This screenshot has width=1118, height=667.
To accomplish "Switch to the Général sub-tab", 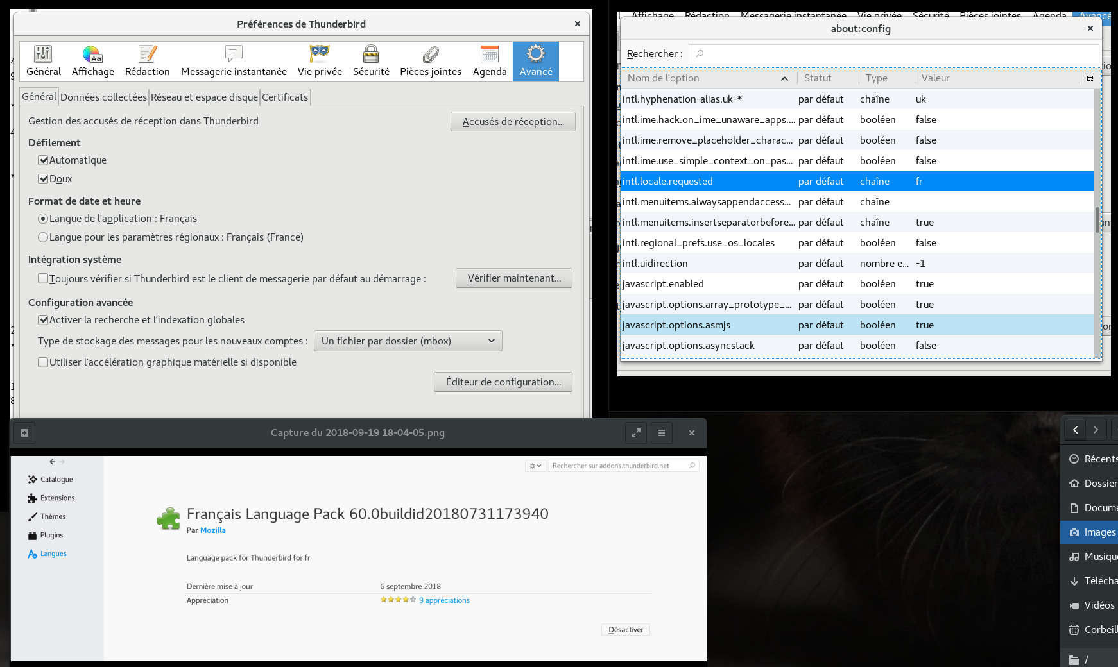I will coord(39,97).
